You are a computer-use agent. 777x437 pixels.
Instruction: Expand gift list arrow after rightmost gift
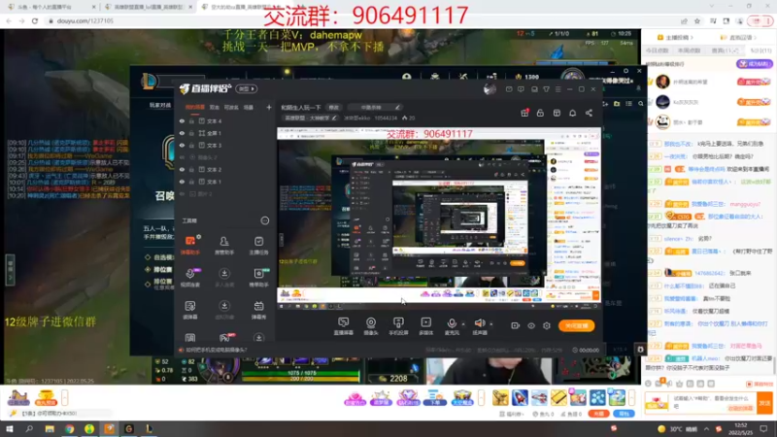point(632,397)
